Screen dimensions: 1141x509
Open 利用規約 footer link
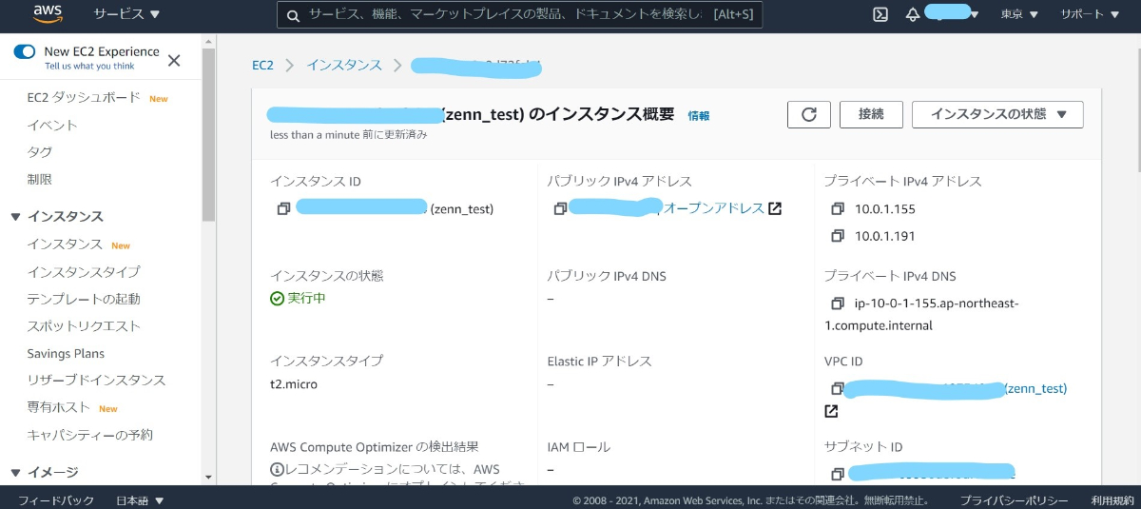click(x=1112, y=499)
